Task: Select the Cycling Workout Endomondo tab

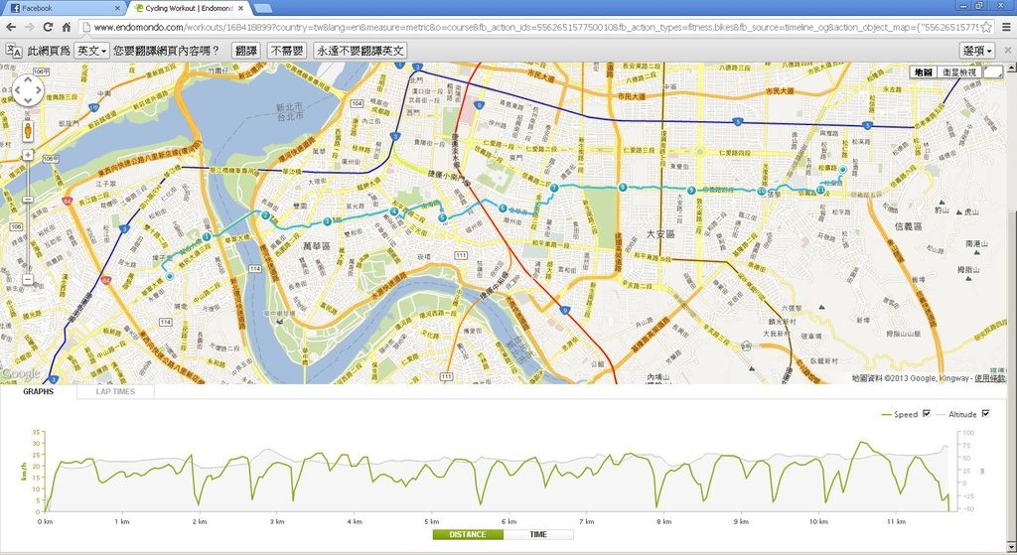Action: click(x=190, y=8)
